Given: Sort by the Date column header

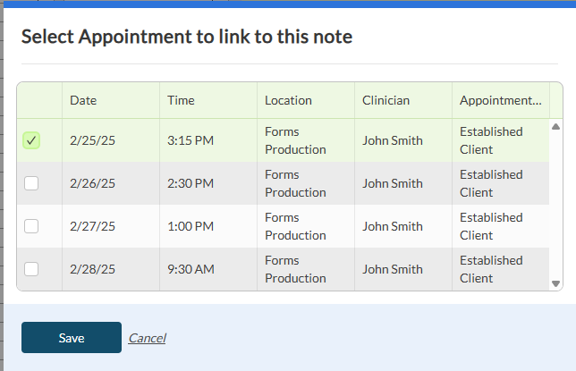Looking at the screenshot, I should coord(84,100).
